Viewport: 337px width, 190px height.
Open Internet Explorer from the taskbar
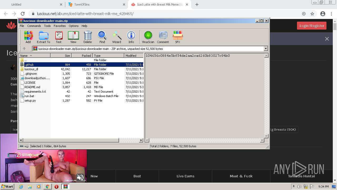(21, 187)
